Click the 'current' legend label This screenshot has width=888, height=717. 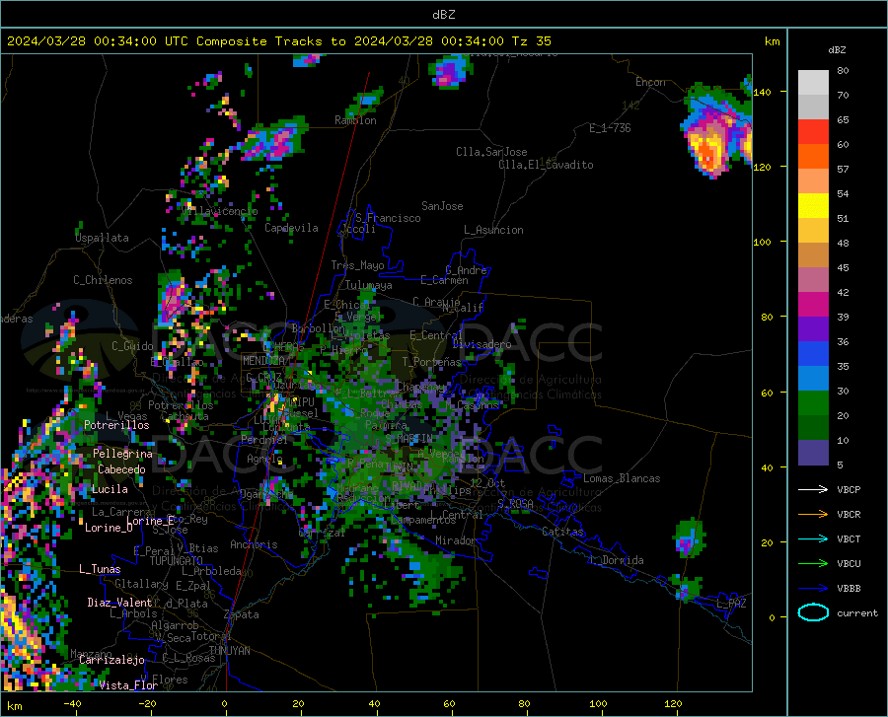coord(857,612)
